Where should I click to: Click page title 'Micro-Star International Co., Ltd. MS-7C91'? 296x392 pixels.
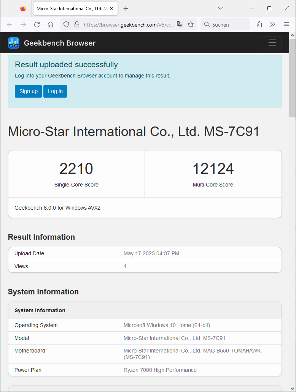(x=134, y=131)
